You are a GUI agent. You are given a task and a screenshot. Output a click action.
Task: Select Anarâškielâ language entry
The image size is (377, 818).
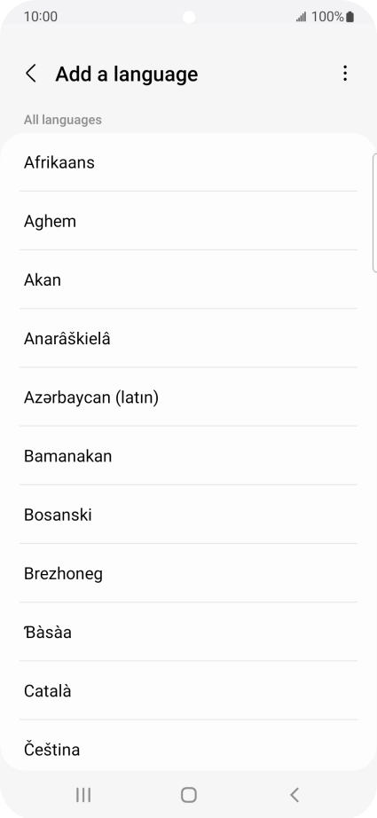tap(188, 339)
